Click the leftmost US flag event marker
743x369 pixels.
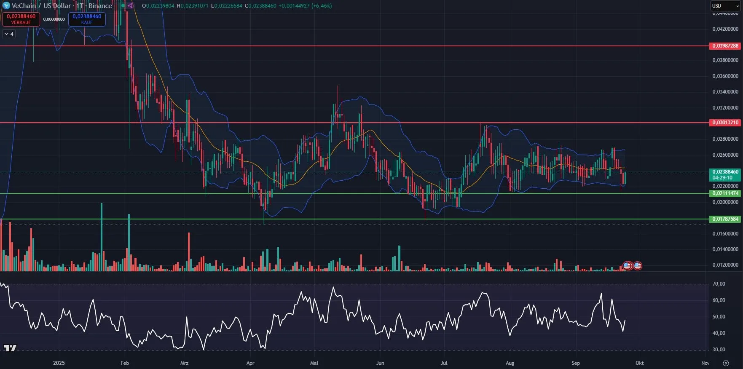627,265
